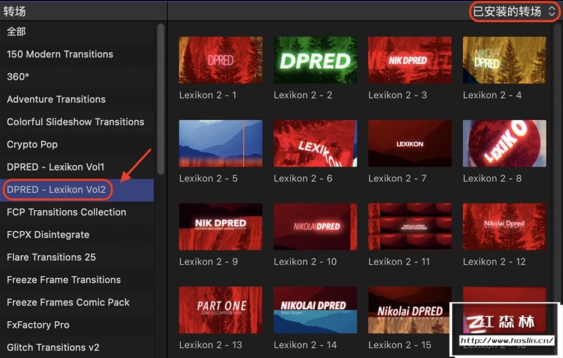This screenshot has width=563, height=358.
Task: Select Crypto Pop category
Action: 77,145
